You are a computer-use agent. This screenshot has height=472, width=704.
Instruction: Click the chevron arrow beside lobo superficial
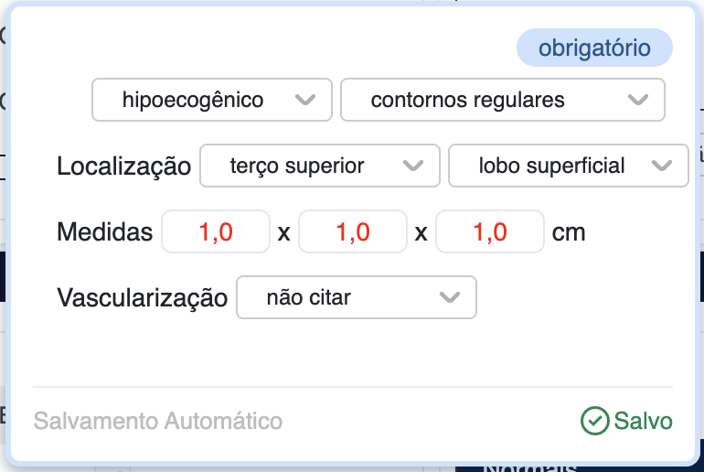(x=664, y=166)
